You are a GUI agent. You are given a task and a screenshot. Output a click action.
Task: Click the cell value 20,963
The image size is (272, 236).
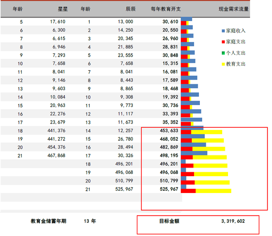(58, 106)
